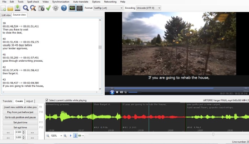
Task: Open the Encoding Unicode (UTF-8) dropdown
Action: [x=148, y=8]
